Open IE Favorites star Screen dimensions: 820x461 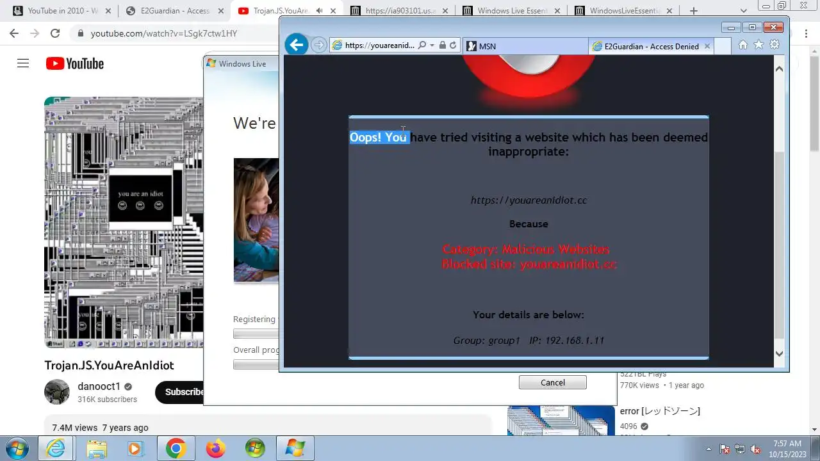[758, 45]
